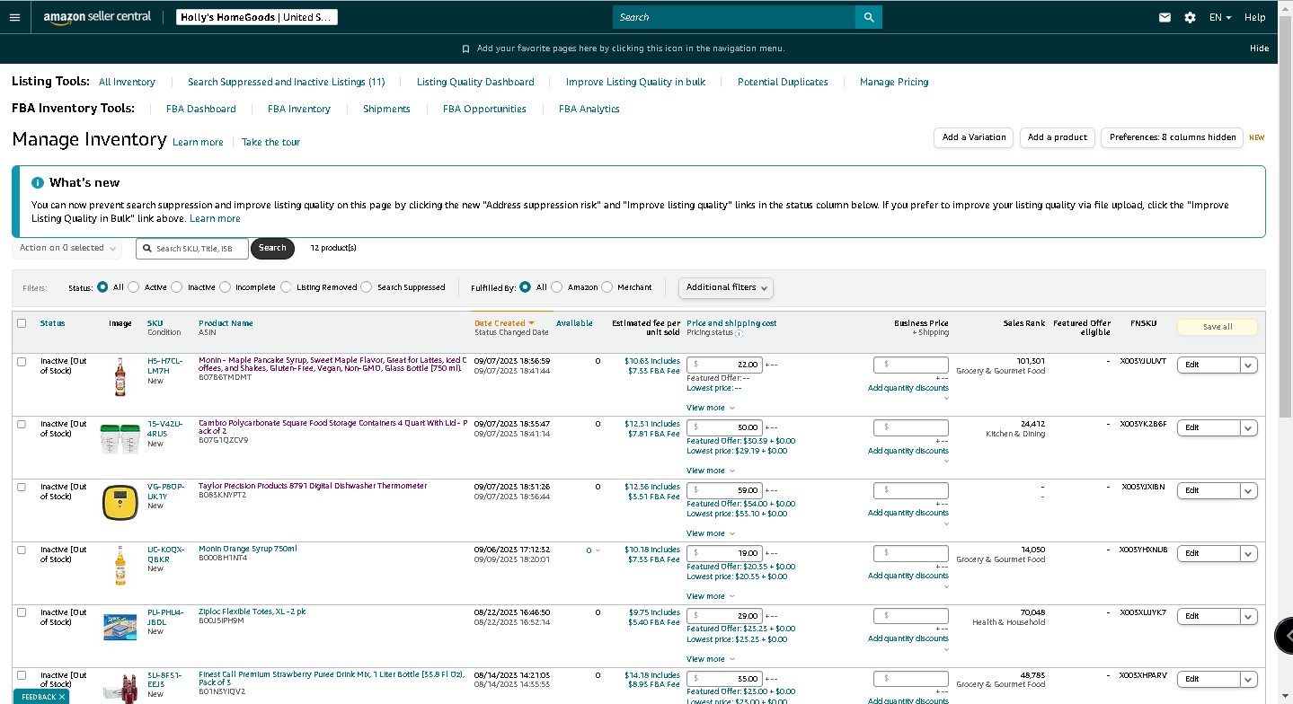Image resolution: width=1293 pixels, height=704 pixels.
Task: Click the Search SKU, Title, ISBN field
Action: 192,248
